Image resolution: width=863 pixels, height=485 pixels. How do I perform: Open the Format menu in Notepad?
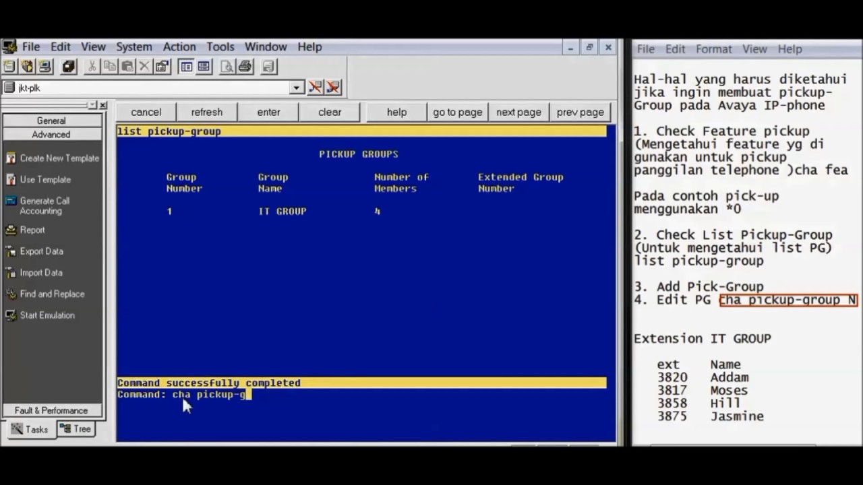click(713, 49)
